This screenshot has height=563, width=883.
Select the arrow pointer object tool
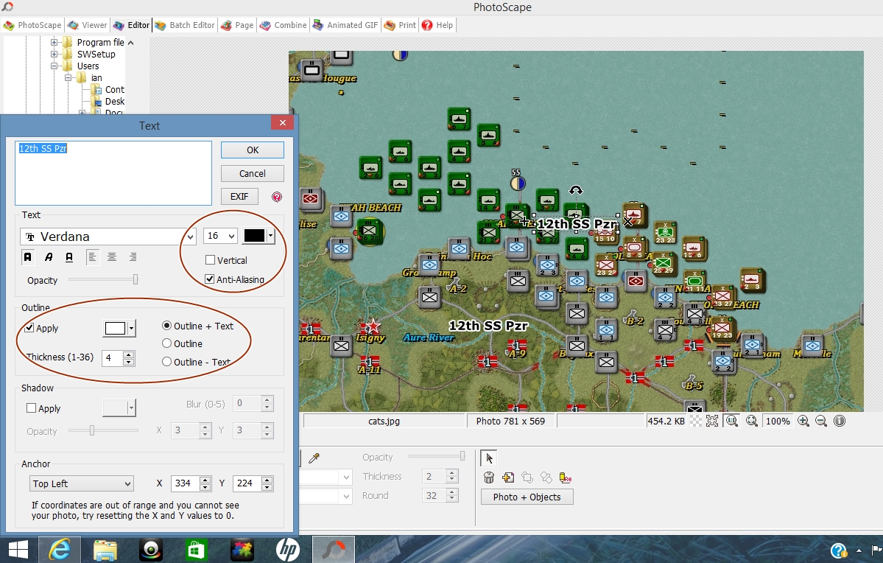pyautogui.click(x=489, y=458)
